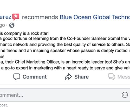This screenshot has width=130, height=112.
Task: Click the word 'recommends' in the header
Action: click(x=40, y=17)
